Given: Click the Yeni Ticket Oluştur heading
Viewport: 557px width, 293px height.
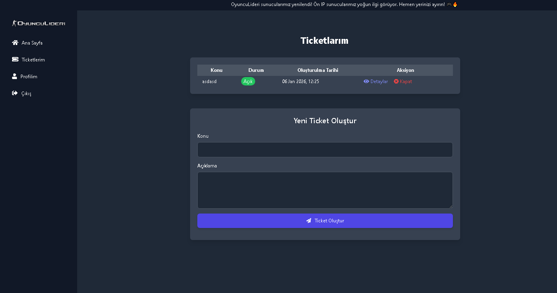Looking at the screenshot, I should (x=325, y=121).
